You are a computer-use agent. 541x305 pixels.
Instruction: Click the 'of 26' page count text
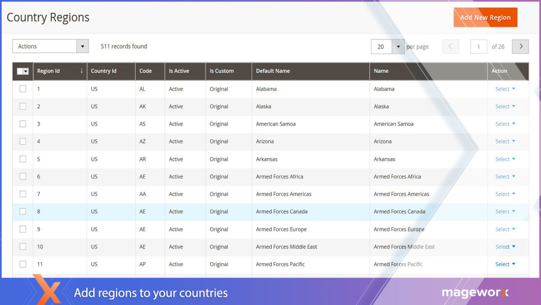pos(498,47)
